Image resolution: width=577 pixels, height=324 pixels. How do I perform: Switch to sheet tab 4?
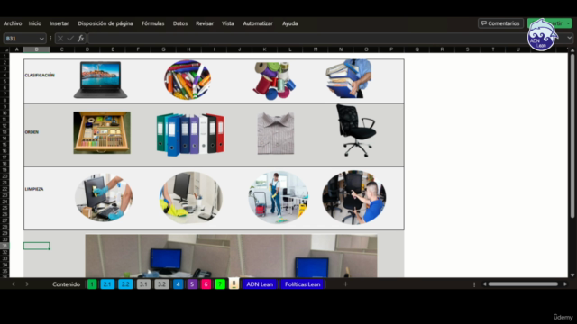(x=179, y=284)
